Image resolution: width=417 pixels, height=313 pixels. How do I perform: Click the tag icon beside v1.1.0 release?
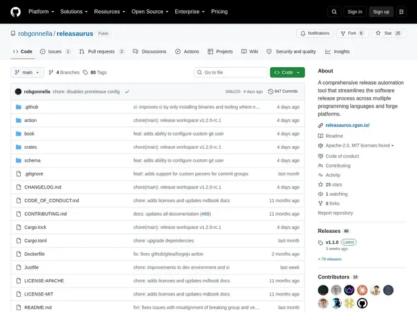pyautogui.click(x=321, y=243)
